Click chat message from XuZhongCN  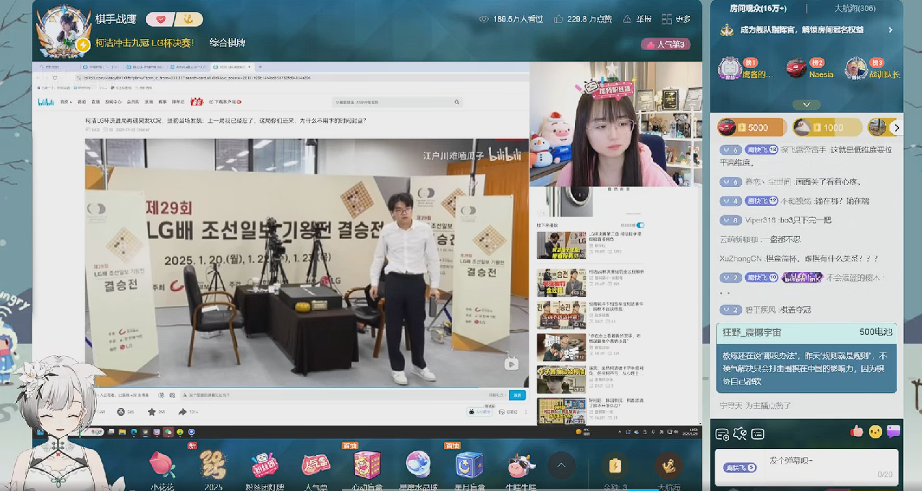(798, 258)
